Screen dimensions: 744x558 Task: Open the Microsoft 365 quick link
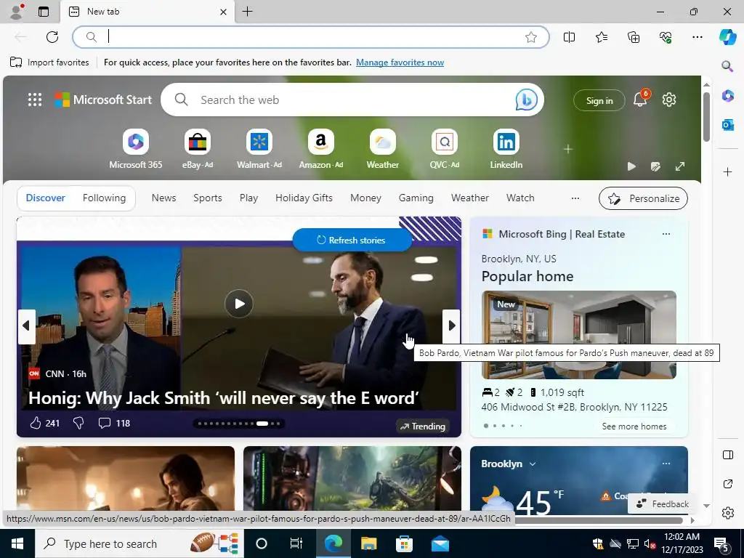136,149
